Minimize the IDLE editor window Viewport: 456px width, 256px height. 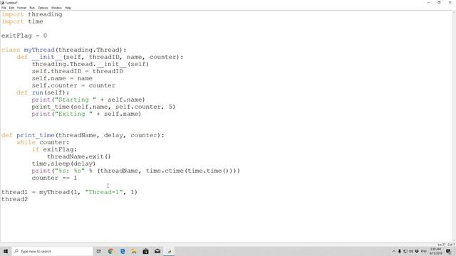coord(428,3)
